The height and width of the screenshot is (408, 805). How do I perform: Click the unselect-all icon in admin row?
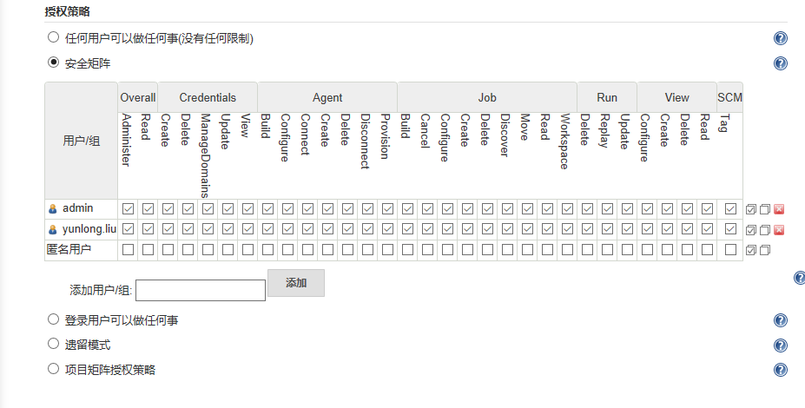click(x=764, y=209)
